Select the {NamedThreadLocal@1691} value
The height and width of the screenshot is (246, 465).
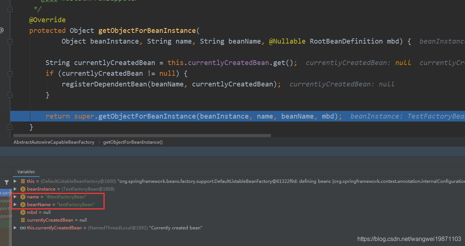point(118,228)
